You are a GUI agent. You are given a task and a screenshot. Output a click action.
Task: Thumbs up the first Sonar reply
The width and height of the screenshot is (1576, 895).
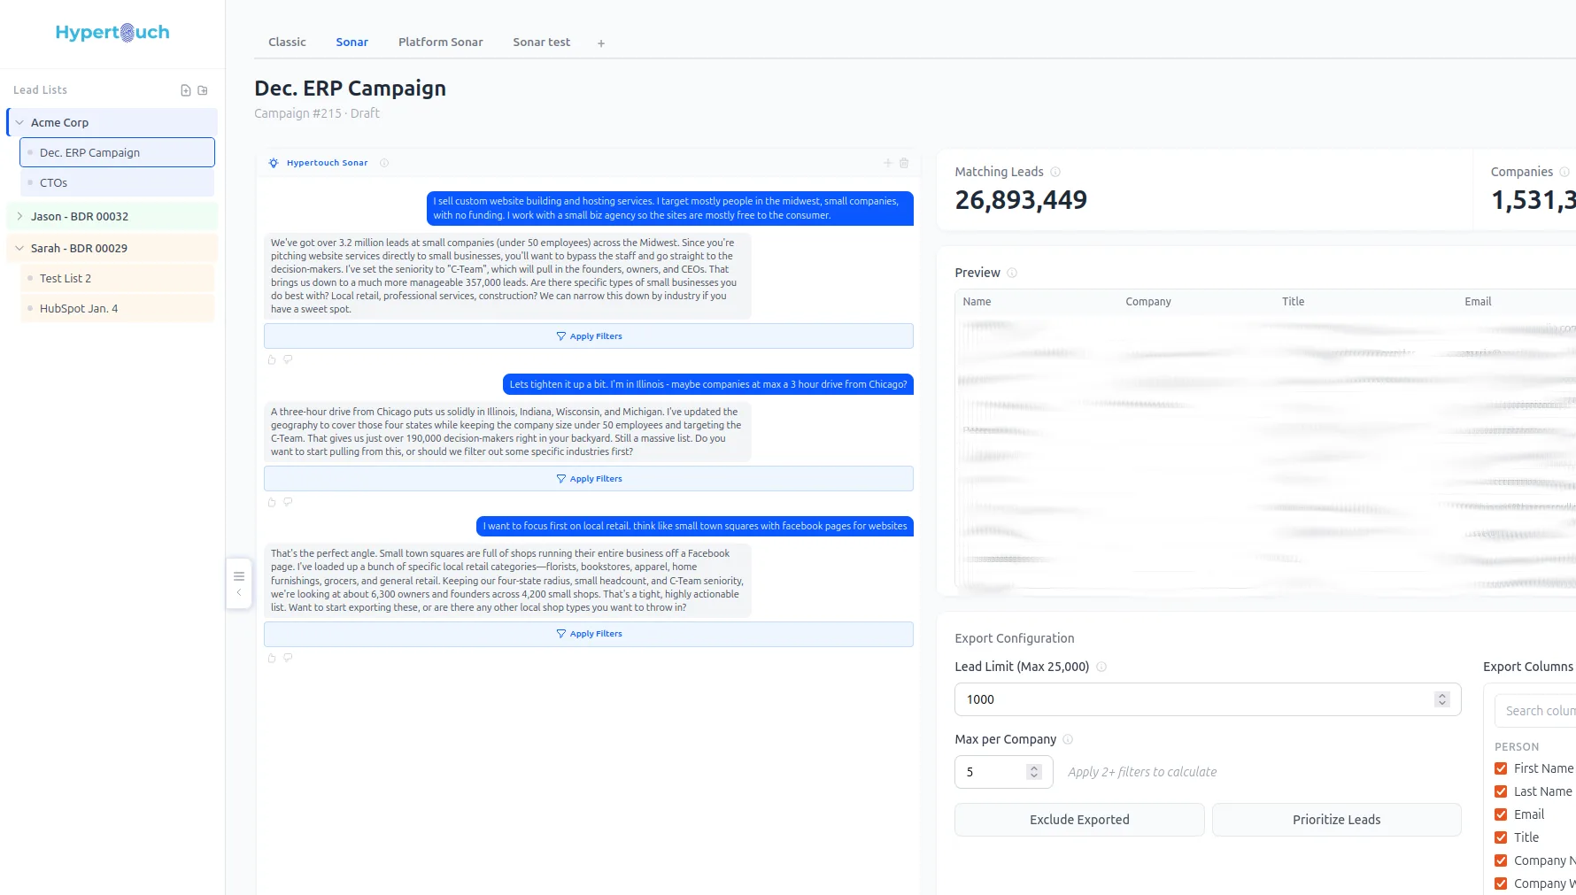click(x=272, y=359)
